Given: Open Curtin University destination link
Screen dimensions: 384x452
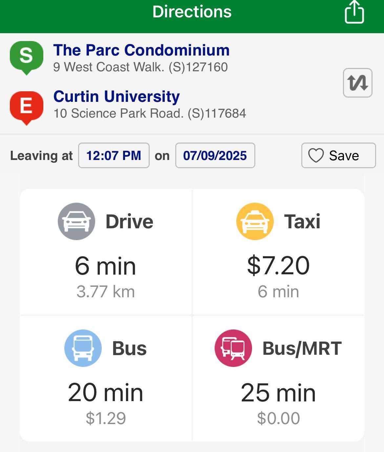Looking at the screenshot, I should 117,97.
